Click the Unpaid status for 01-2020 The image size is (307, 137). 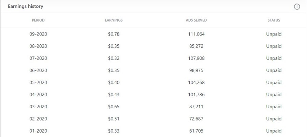[x=274, y=131]
